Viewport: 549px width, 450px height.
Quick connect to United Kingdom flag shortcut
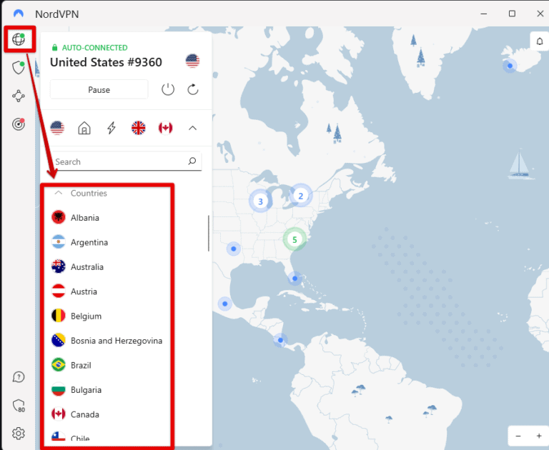pyautogui.click(x=138, y=128)
